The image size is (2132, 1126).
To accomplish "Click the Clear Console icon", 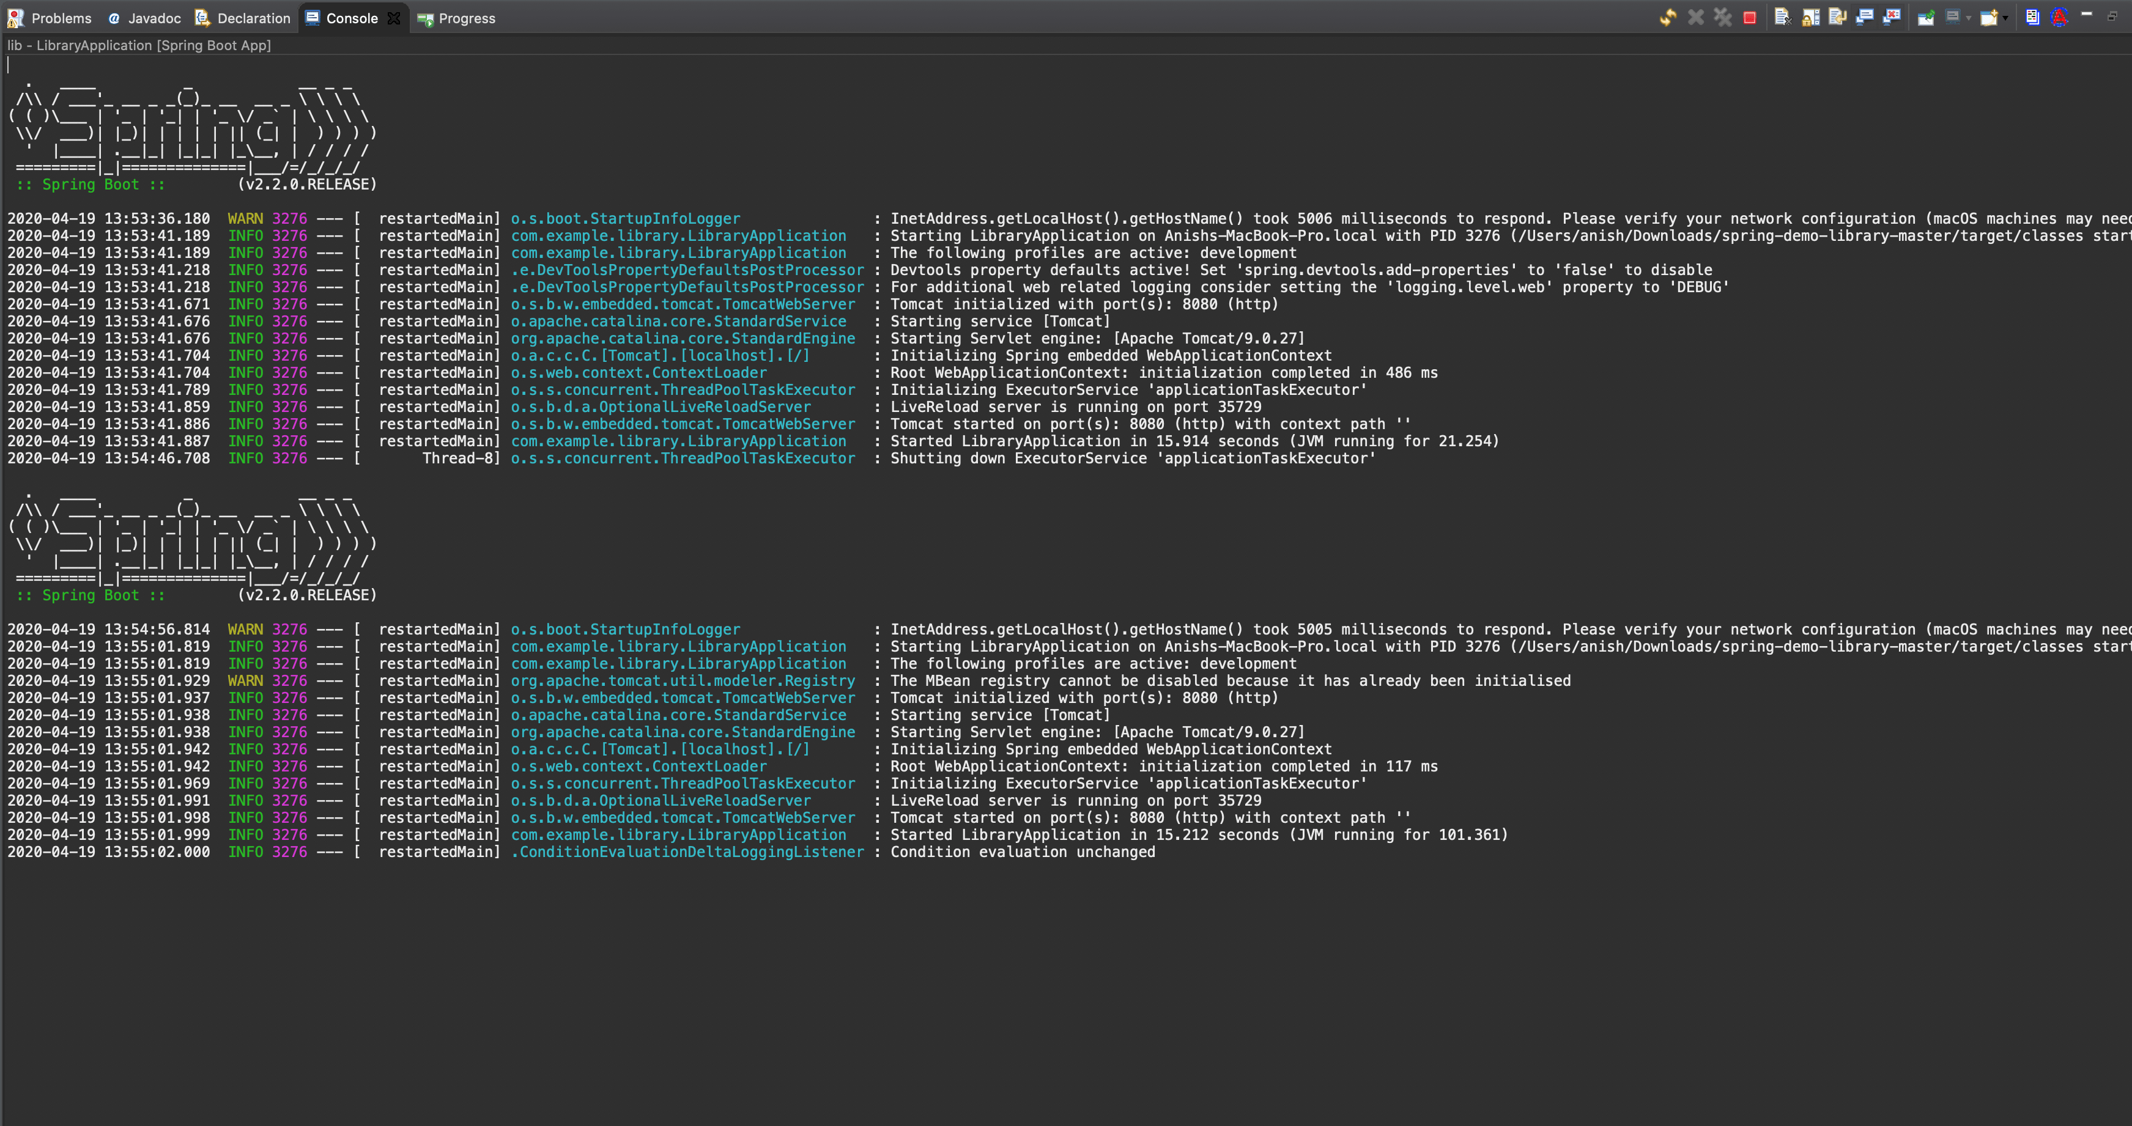I will tap(1782, 17).
